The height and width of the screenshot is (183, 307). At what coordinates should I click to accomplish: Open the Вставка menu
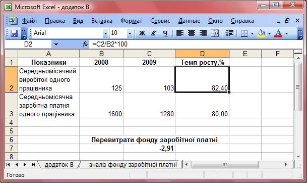tap(102, 21)
